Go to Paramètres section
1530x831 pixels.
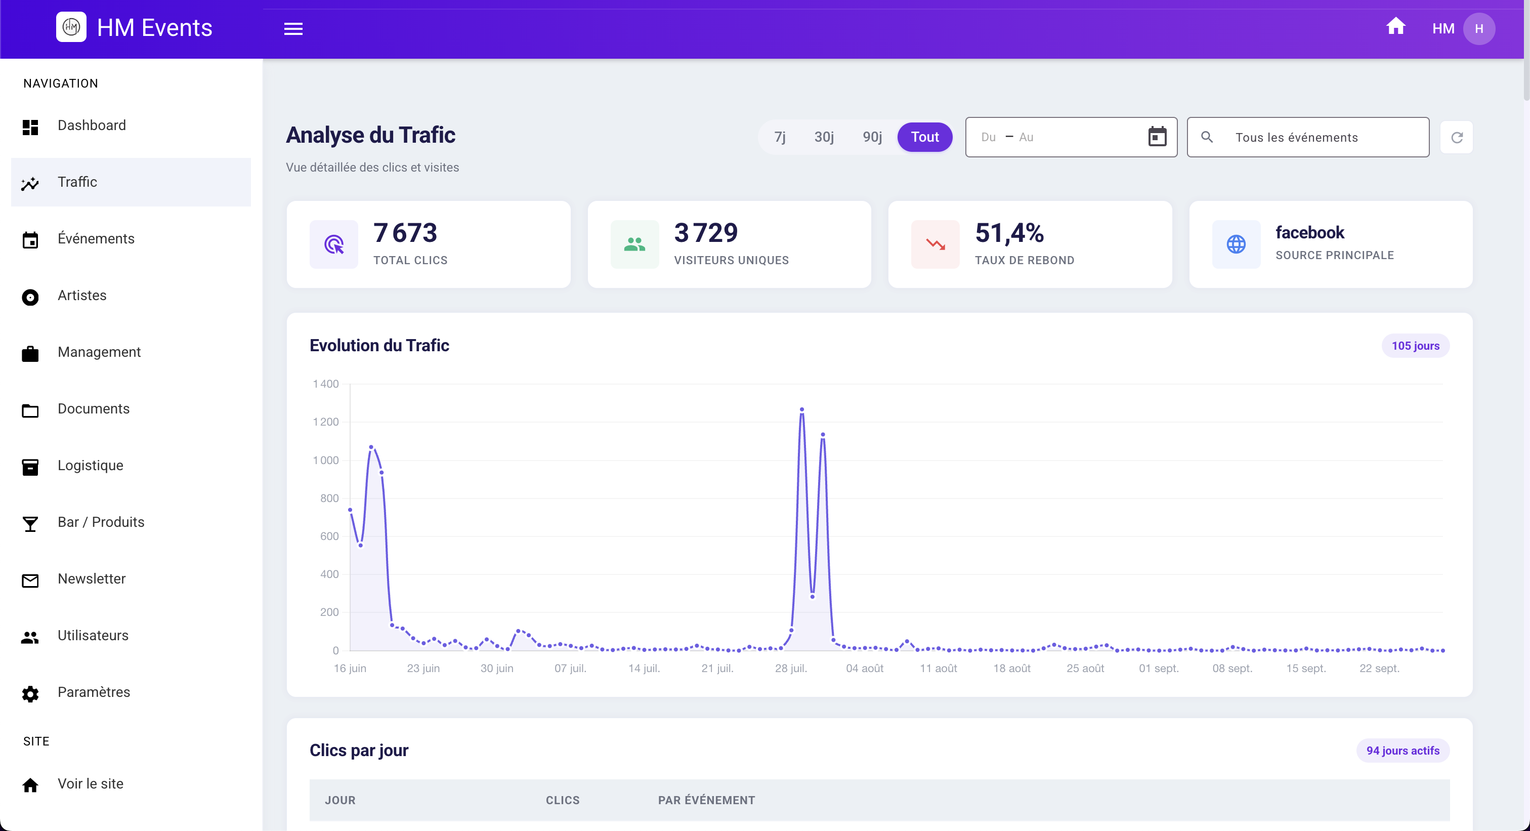(131, 693)
